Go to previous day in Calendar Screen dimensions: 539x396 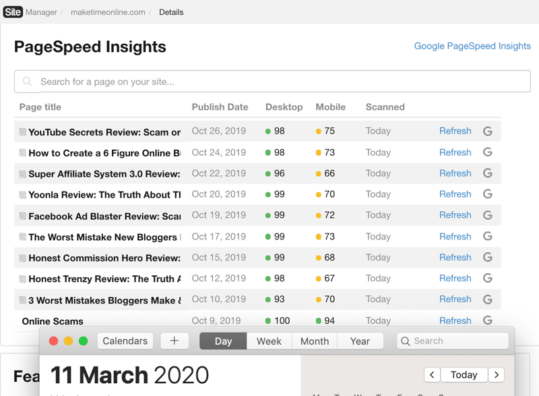[432, 374]
